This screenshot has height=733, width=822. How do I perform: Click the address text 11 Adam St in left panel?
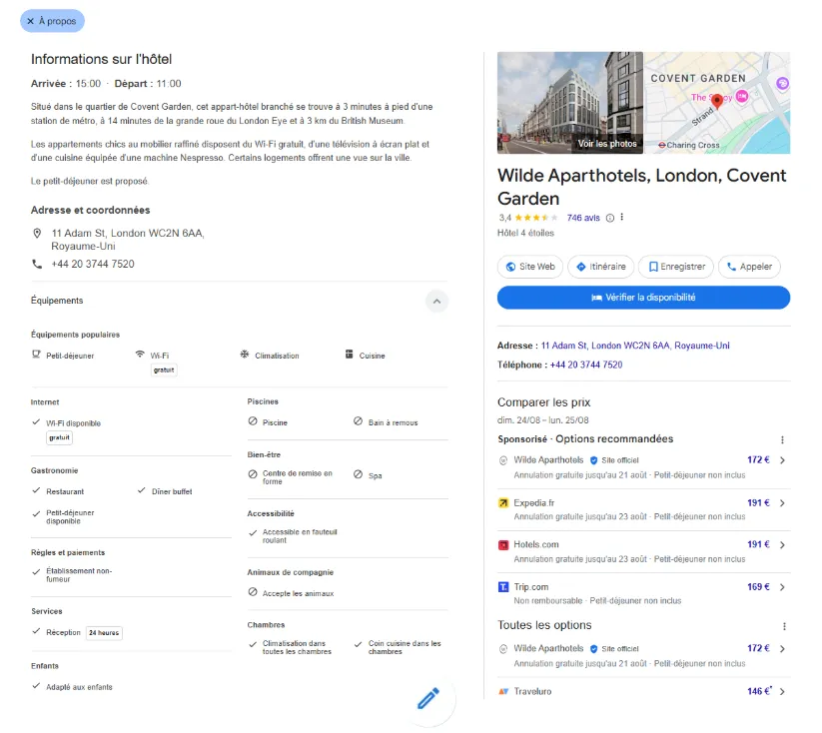[128, 240]
